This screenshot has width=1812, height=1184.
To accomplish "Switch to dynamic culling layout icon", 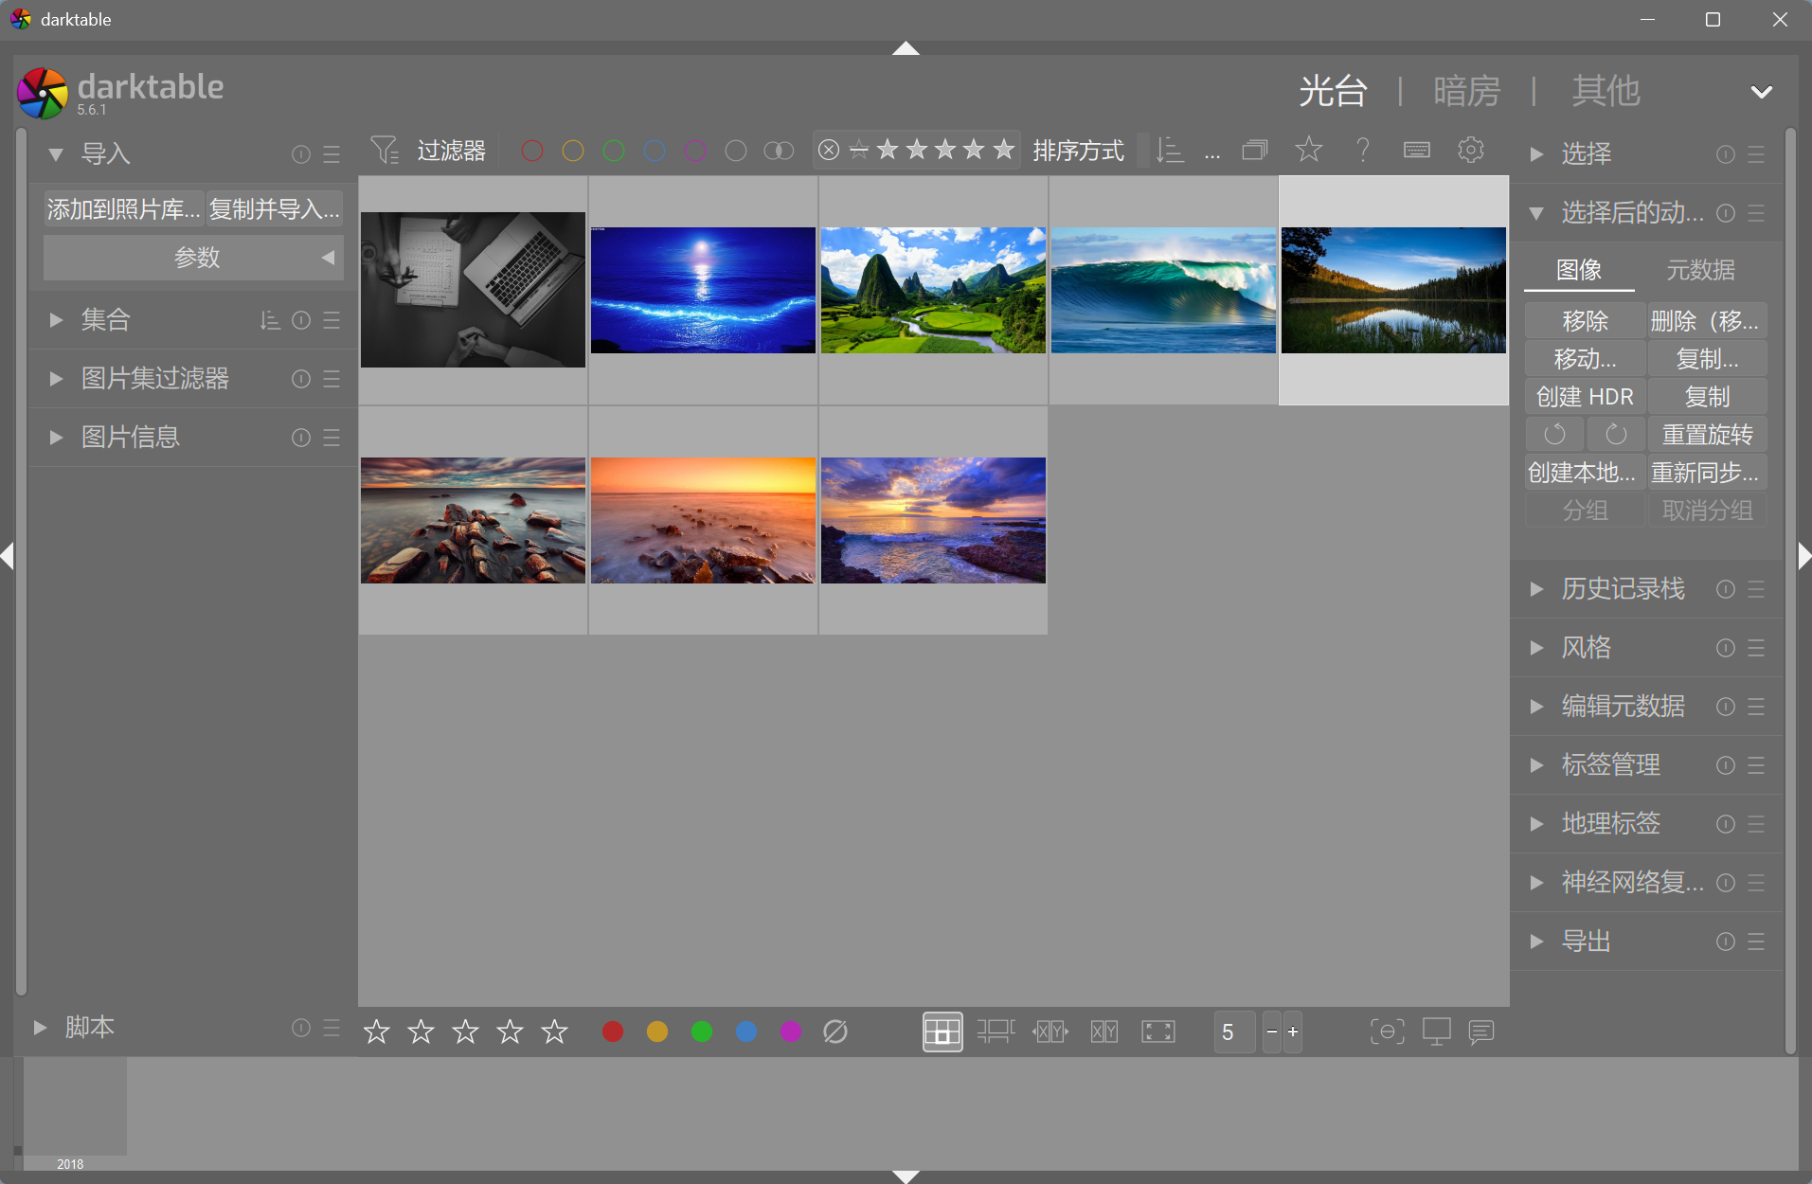I will [1104, 1032].
